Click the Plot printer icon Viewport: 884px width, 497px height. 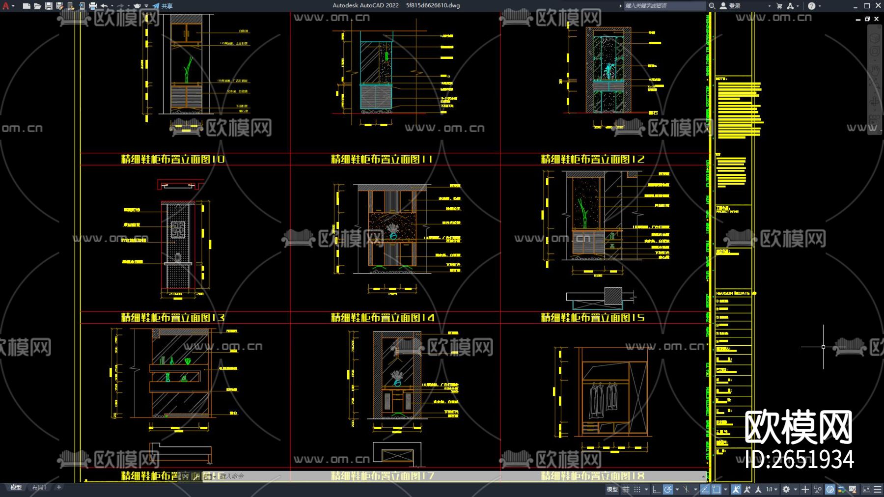[93, 6]
